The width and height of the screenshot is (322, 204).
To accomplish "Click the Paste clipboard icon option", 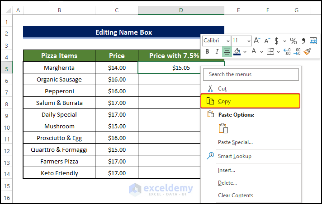I will pyautogui.click(x=223, y=128).
